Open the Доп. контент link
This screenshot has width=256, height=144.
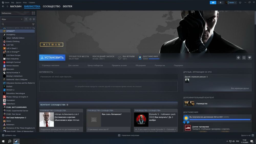pyautogui.click(x=73, y=65)
